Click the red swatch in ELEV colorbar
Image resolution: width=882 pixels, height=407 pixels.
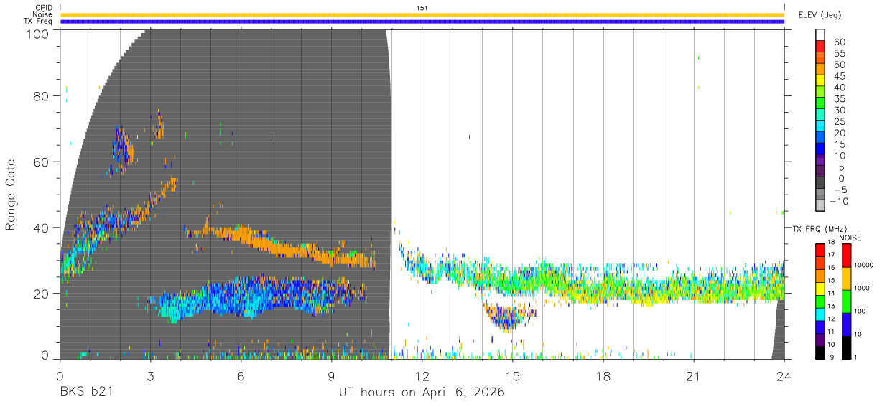point(820,47)
